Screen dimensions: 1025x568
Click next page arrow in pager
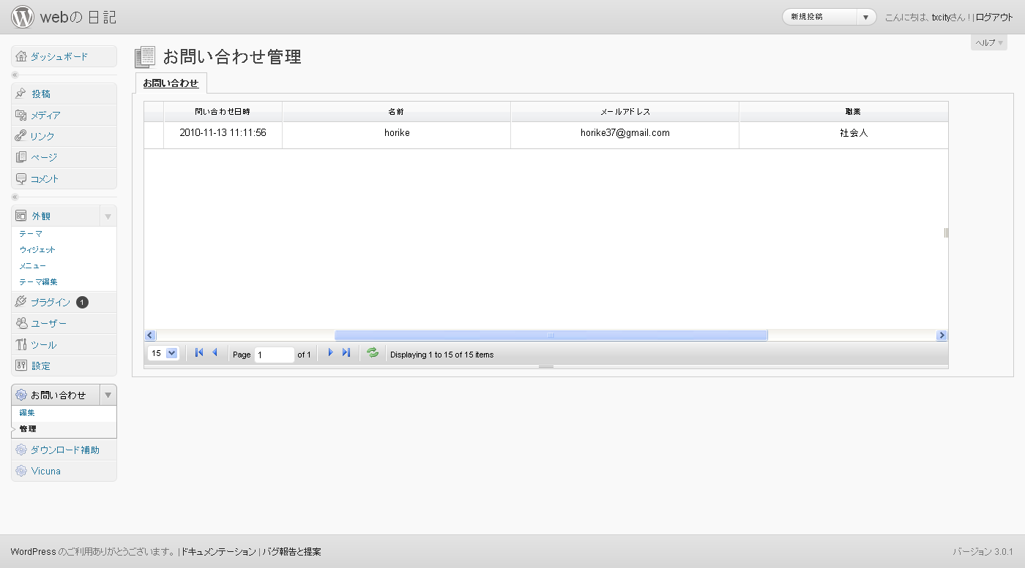pos(330,353)
